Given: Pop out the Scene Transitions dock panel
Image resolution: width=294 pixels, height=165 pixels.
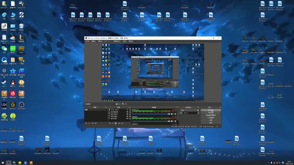Looking at the screenshot, I should 198,107.
